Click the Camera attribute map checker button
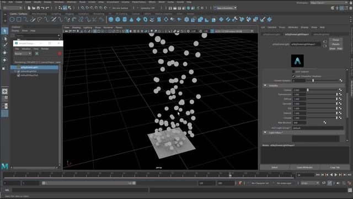This screenshot has height=199, width=353. click(340, 90)
